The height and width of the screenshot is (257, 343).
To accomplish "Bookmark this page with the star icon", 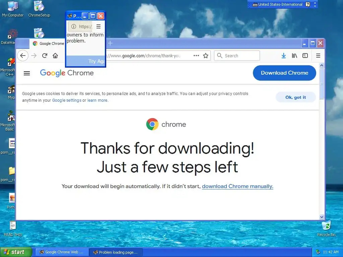I will click(206, 56).
